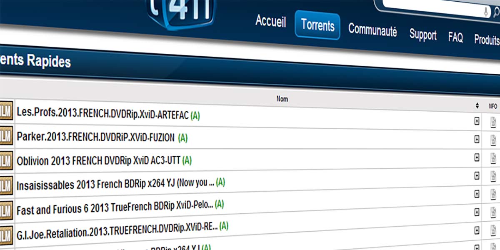This screenshot has height=250, width=500.
Task: Select the Torrents tab
Action: 317,25
